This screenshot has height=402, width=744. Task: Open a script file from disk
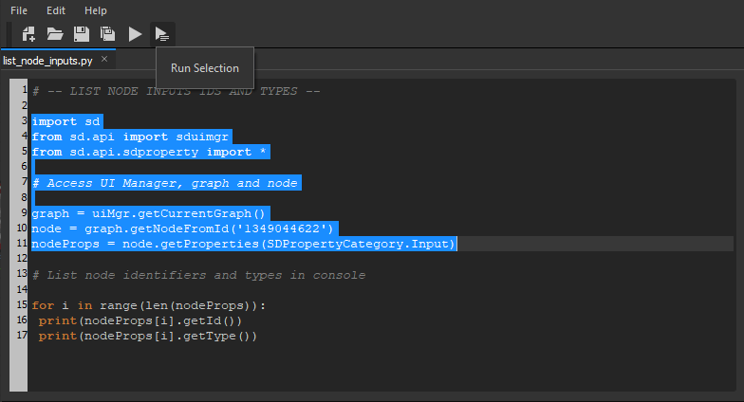pos(55,34)
